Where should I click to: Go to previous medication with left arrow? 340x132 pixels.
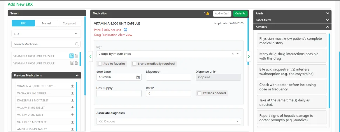click(x=90, y=56)
